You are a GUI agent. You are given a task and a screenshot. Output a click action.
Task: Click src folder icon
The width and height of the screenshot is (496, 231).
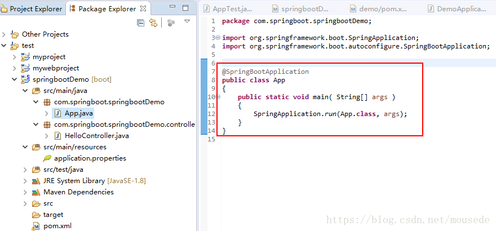tap(36, 203)
